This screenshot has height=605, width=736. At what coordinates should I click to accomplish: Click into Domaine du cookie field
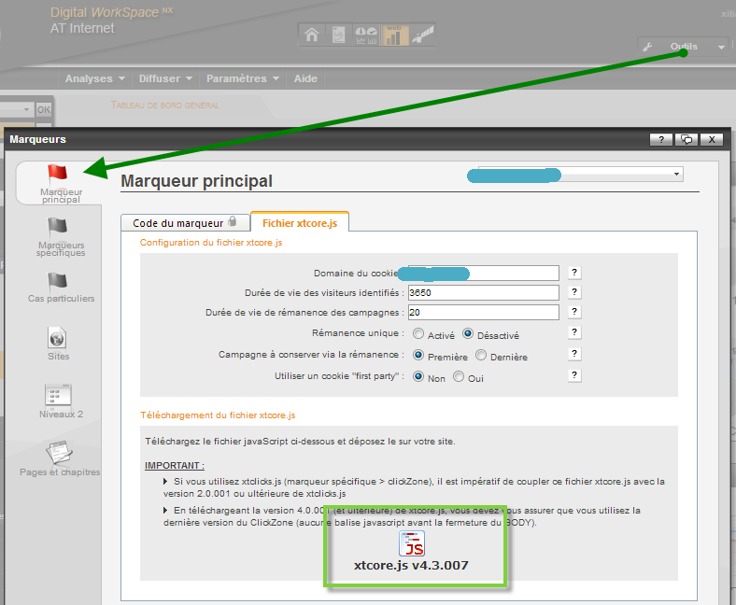(x=484, y=273)
